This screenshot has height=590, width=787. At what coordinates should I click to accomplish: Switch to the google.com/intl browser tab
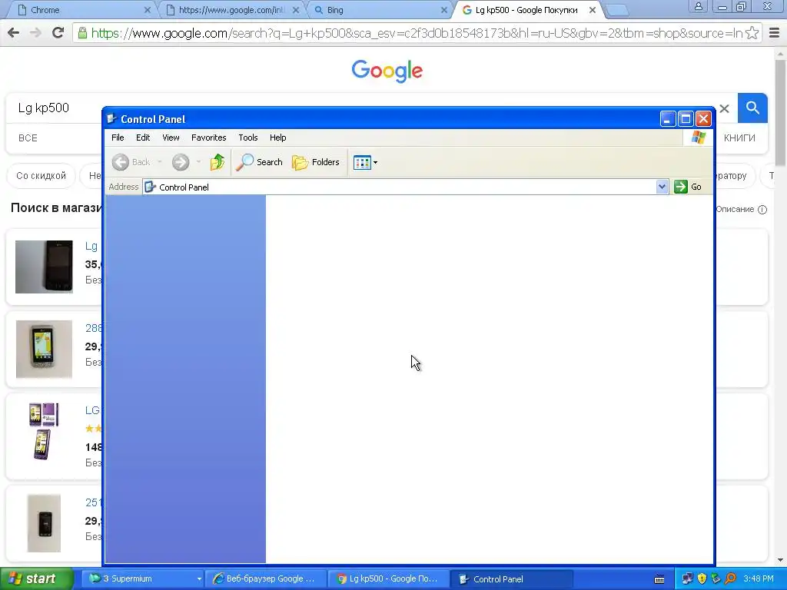231,10
